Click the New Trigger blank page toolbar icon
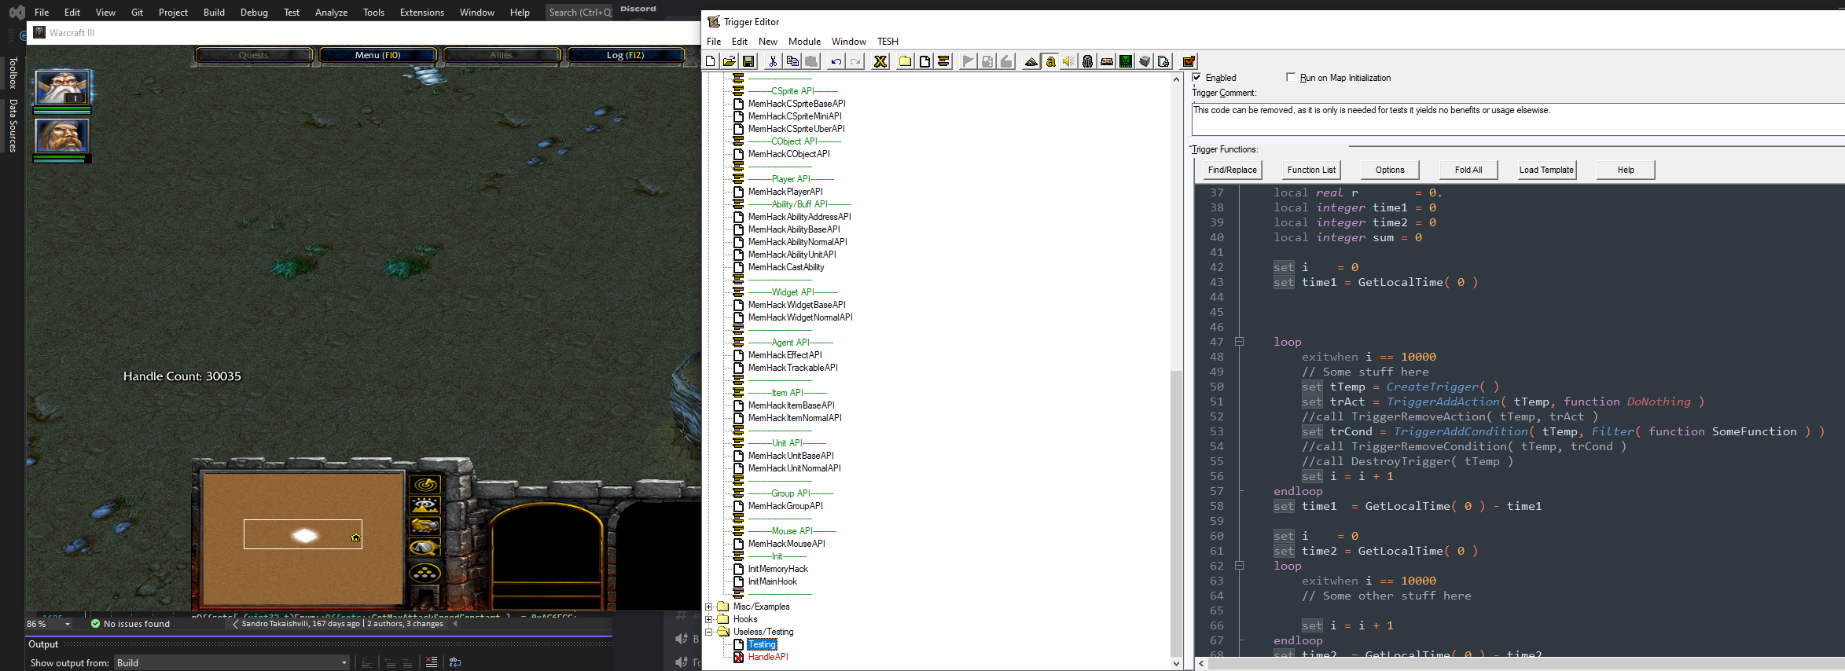Screen dimensions: 1845x671 [x=924, y=61]
